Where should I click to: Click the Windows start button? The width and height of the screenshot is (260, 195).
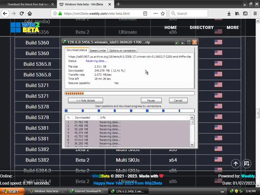pos(12,191)
